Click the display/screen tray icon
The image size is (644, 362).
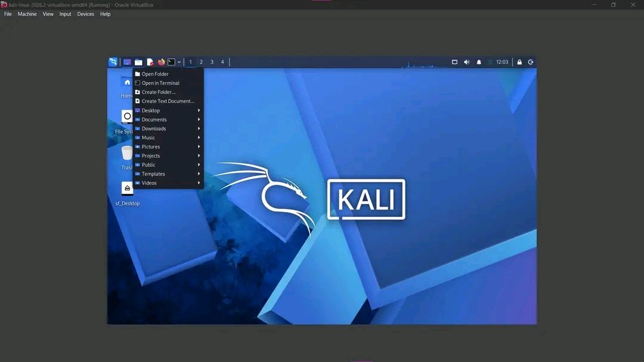(x=454, y=62)
